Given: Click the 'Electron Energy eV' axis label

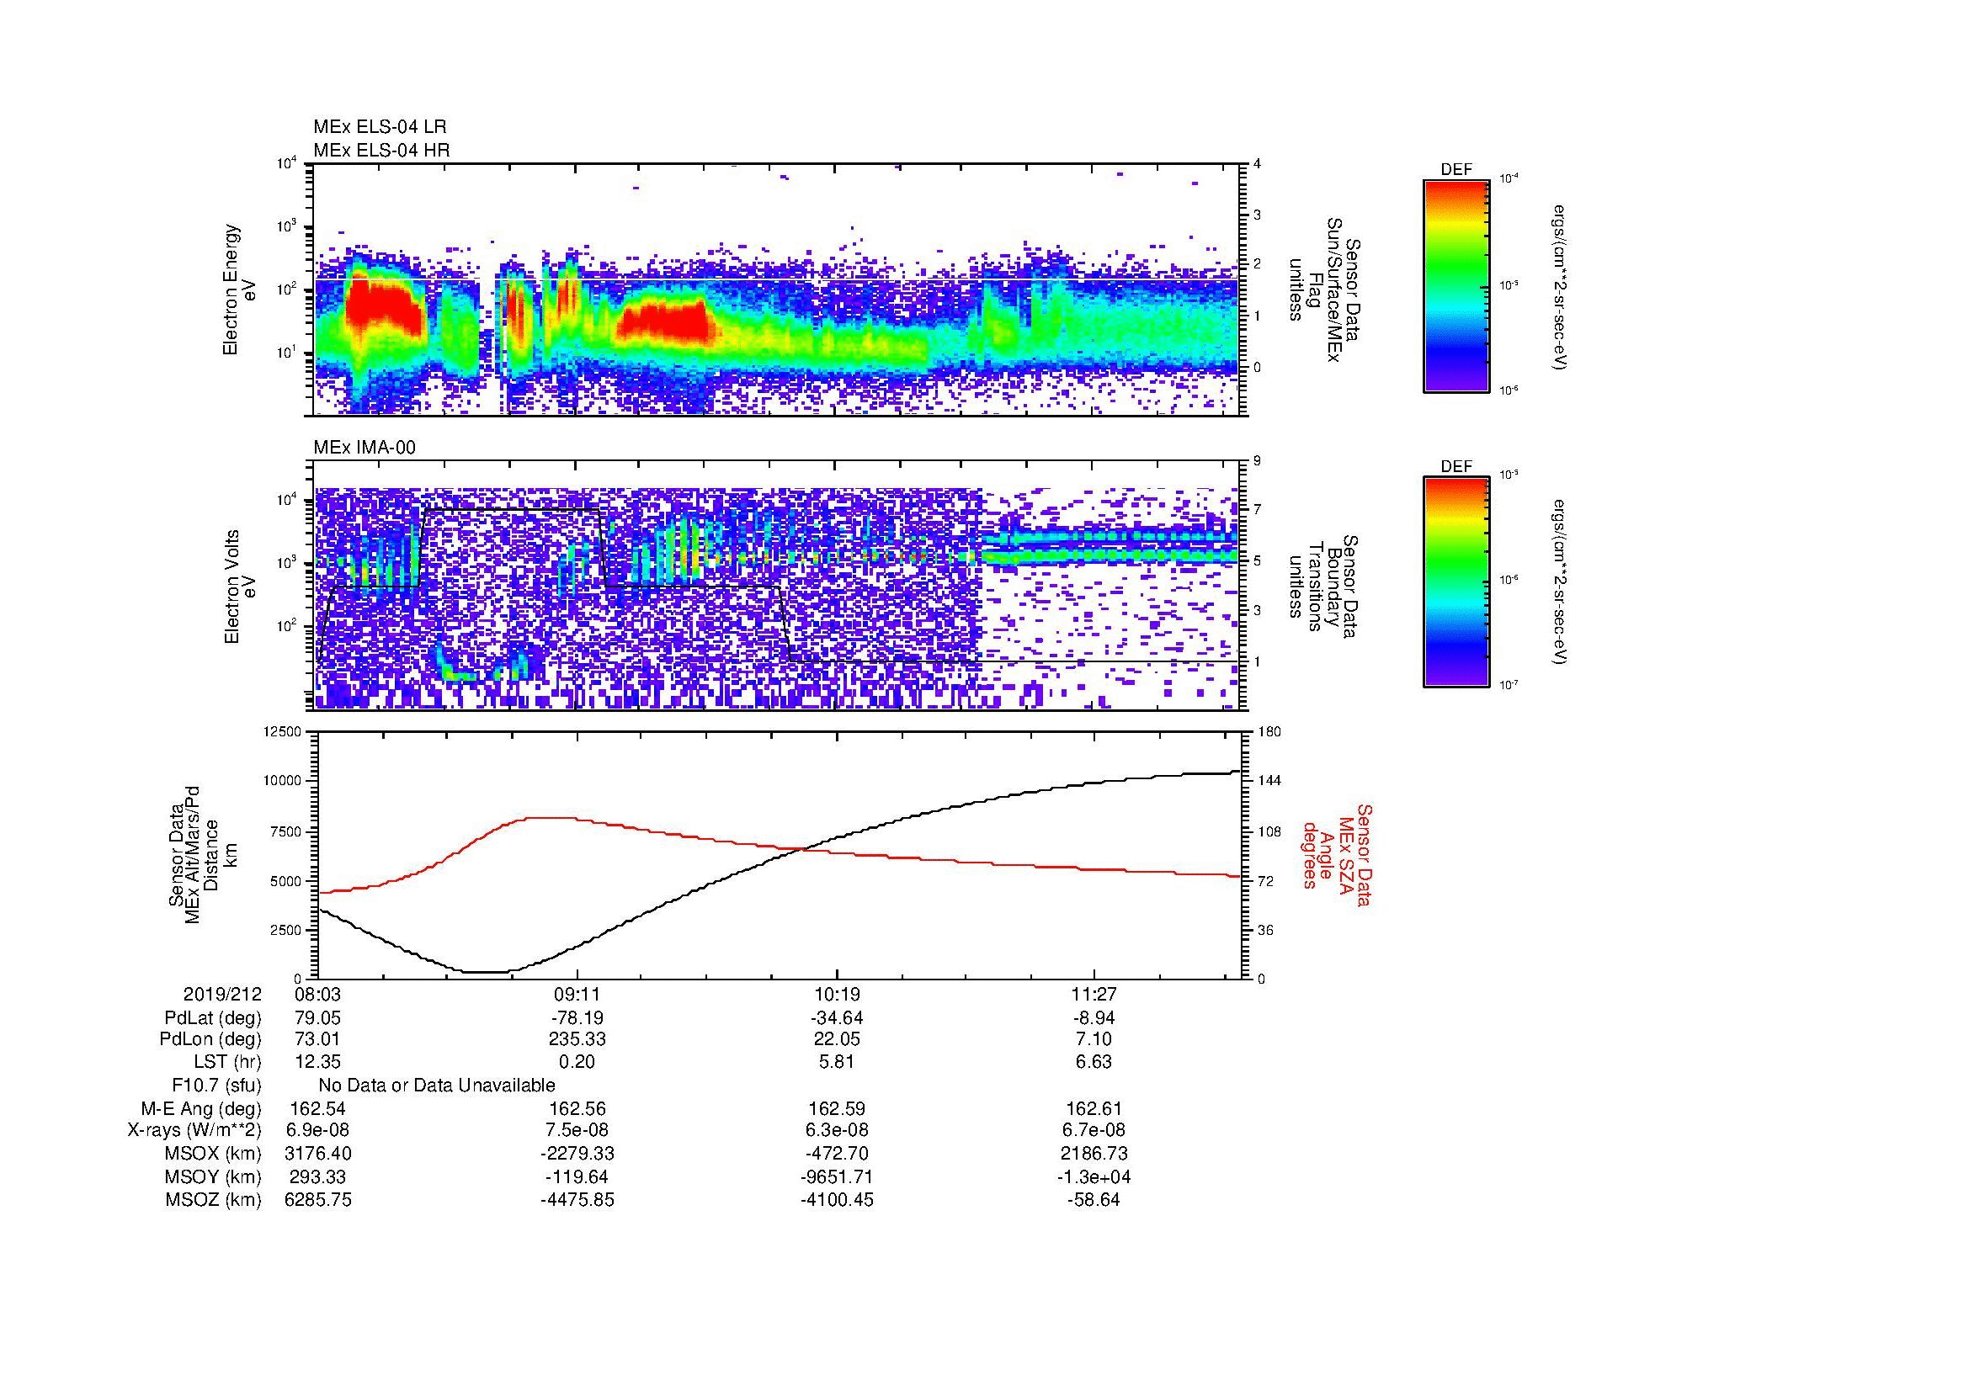Looking at the screenshot, I should click(x=240, y=289).
